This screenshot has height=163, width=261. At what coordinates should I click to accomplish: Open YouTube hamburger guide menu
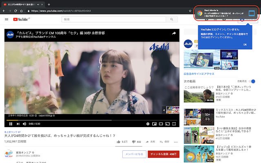click(7, 19)
